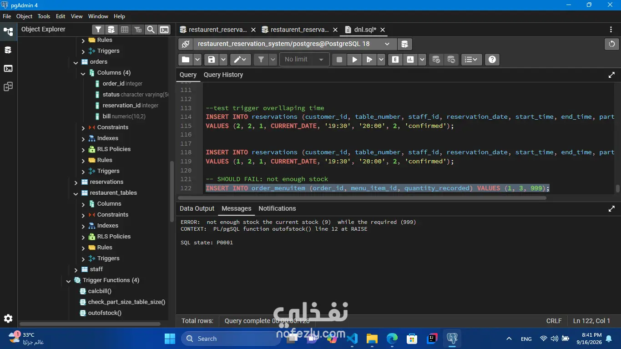Open the Tools menu
Screen dimensions: 621x349
44,16
